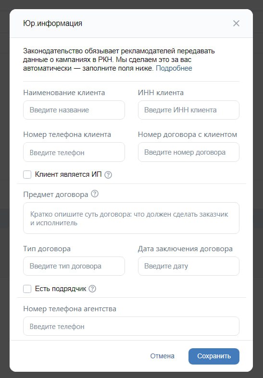Click the Клиент является ИП label text

point(68,174)
